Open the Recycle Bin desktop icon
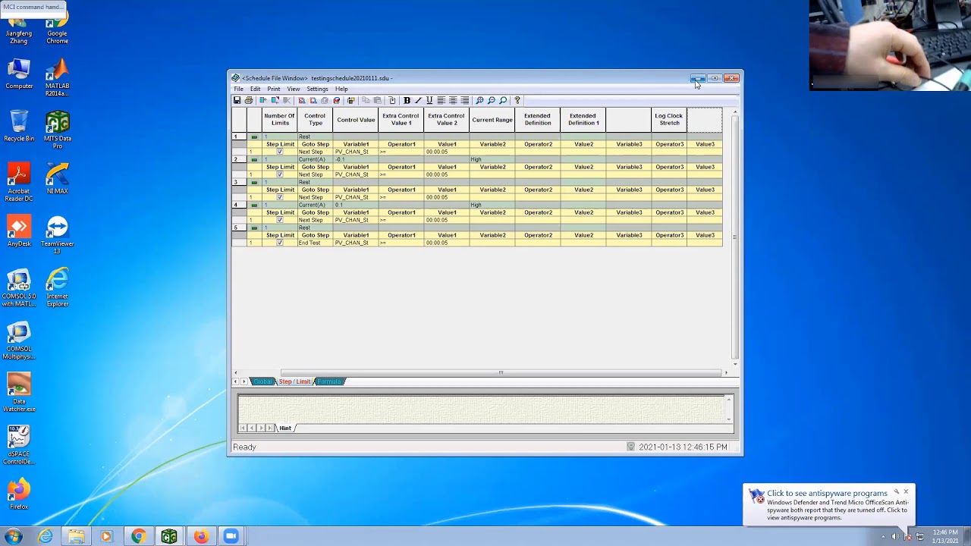971x546 pixels. [x=19, y=127]
